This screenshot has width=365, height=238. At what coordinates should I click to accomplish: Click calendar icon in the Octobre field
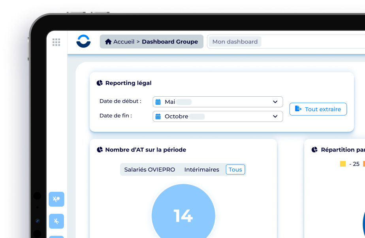(158, 116)
